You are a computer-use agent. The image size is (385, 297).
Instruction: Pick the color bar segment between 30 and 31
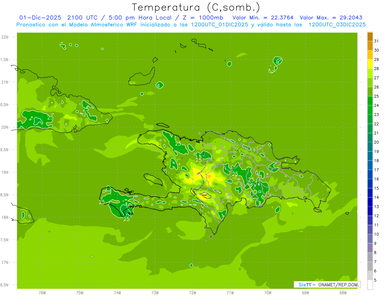pos(370,45)
